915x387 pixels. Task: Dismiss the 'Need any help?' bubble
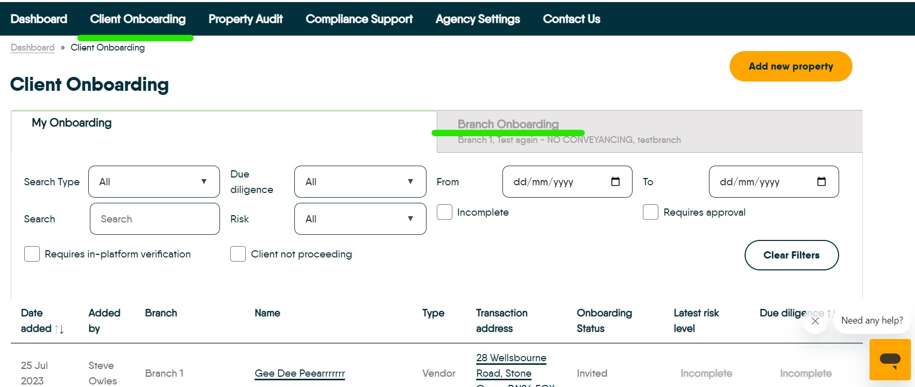pos(815,321)
